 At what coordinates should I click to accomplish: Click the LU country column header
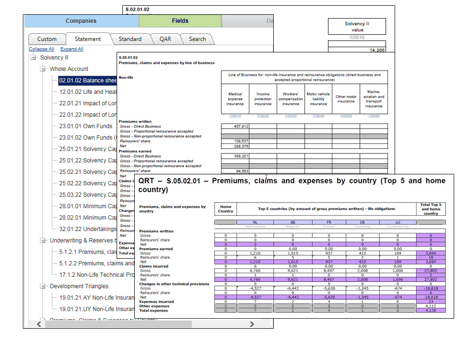click(398, 222)
